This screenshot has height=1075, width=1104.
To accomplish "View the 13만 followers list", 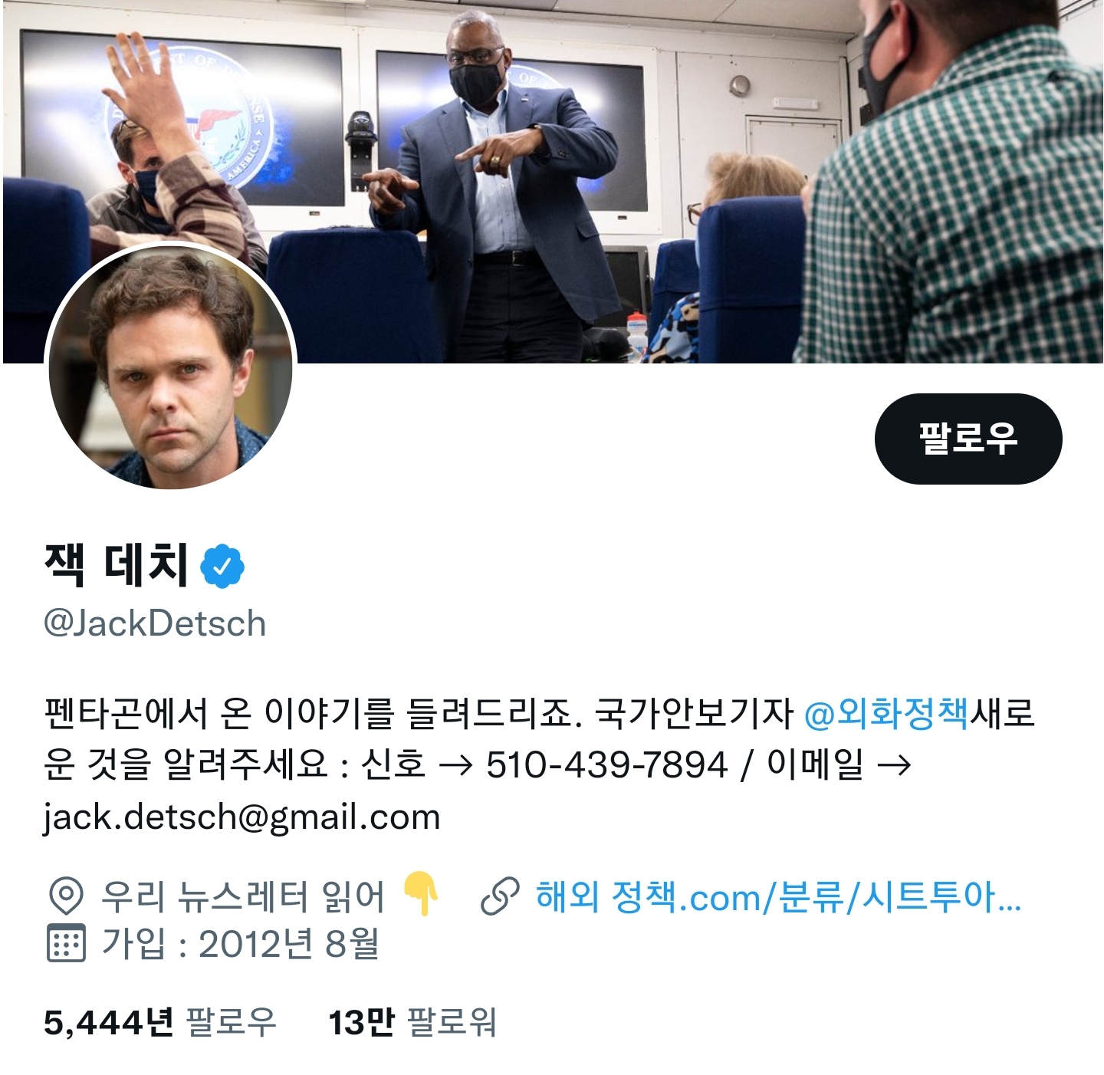I will 412,1022.
